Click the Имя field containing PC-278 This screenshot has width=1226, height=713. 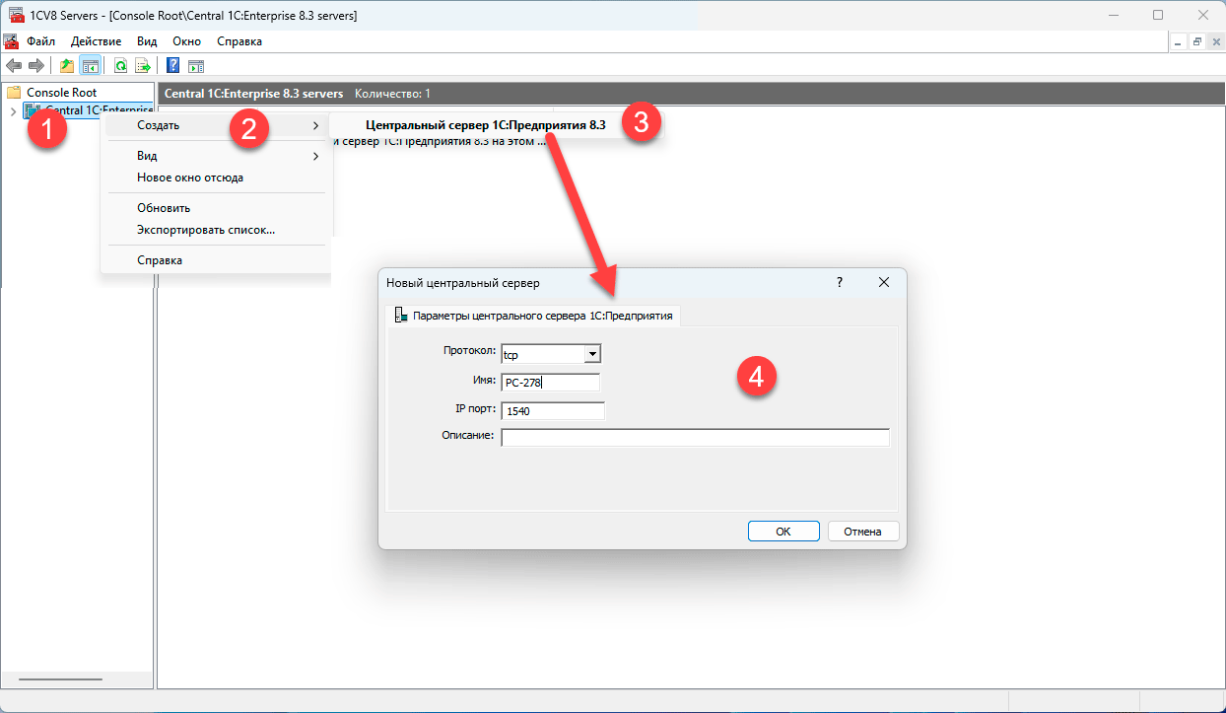[550, 383]
